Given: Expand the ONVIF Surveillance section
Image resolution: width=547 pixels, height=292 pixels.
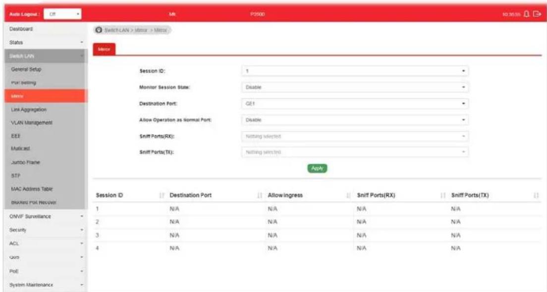Looking at the screenshot, I should (x=46, y=216).
